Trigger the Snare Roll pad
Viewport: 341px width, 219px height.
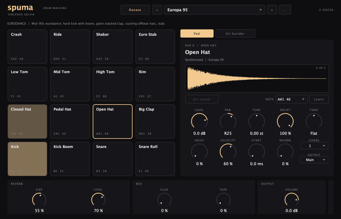(155, 159)
